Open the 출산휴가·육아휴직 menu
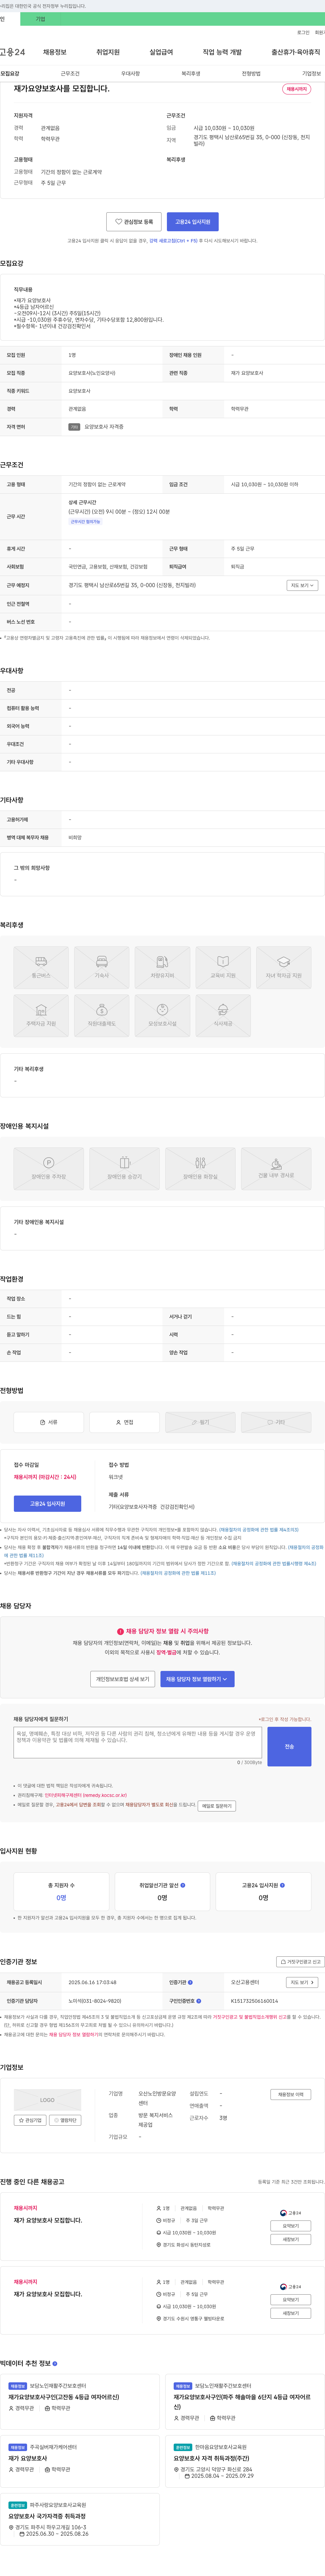This screenshot has height=2576, width=325. [296, 52]
